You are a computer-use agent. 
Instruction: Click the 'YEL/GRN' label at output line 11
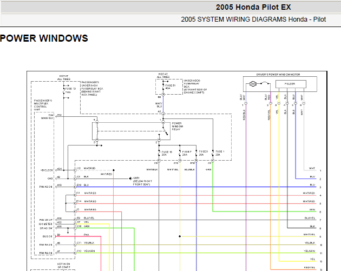(310, 251)
